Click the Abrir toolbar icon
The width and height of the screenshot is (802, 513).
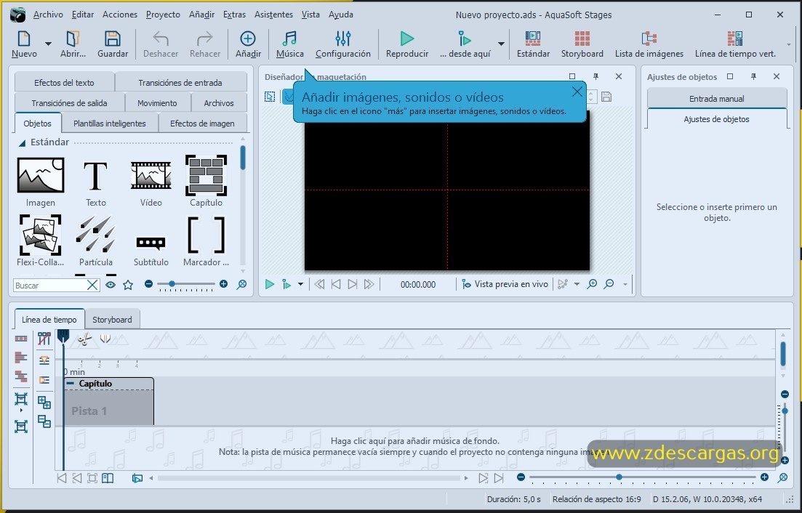pyautogui.click(x=73, y=44)
